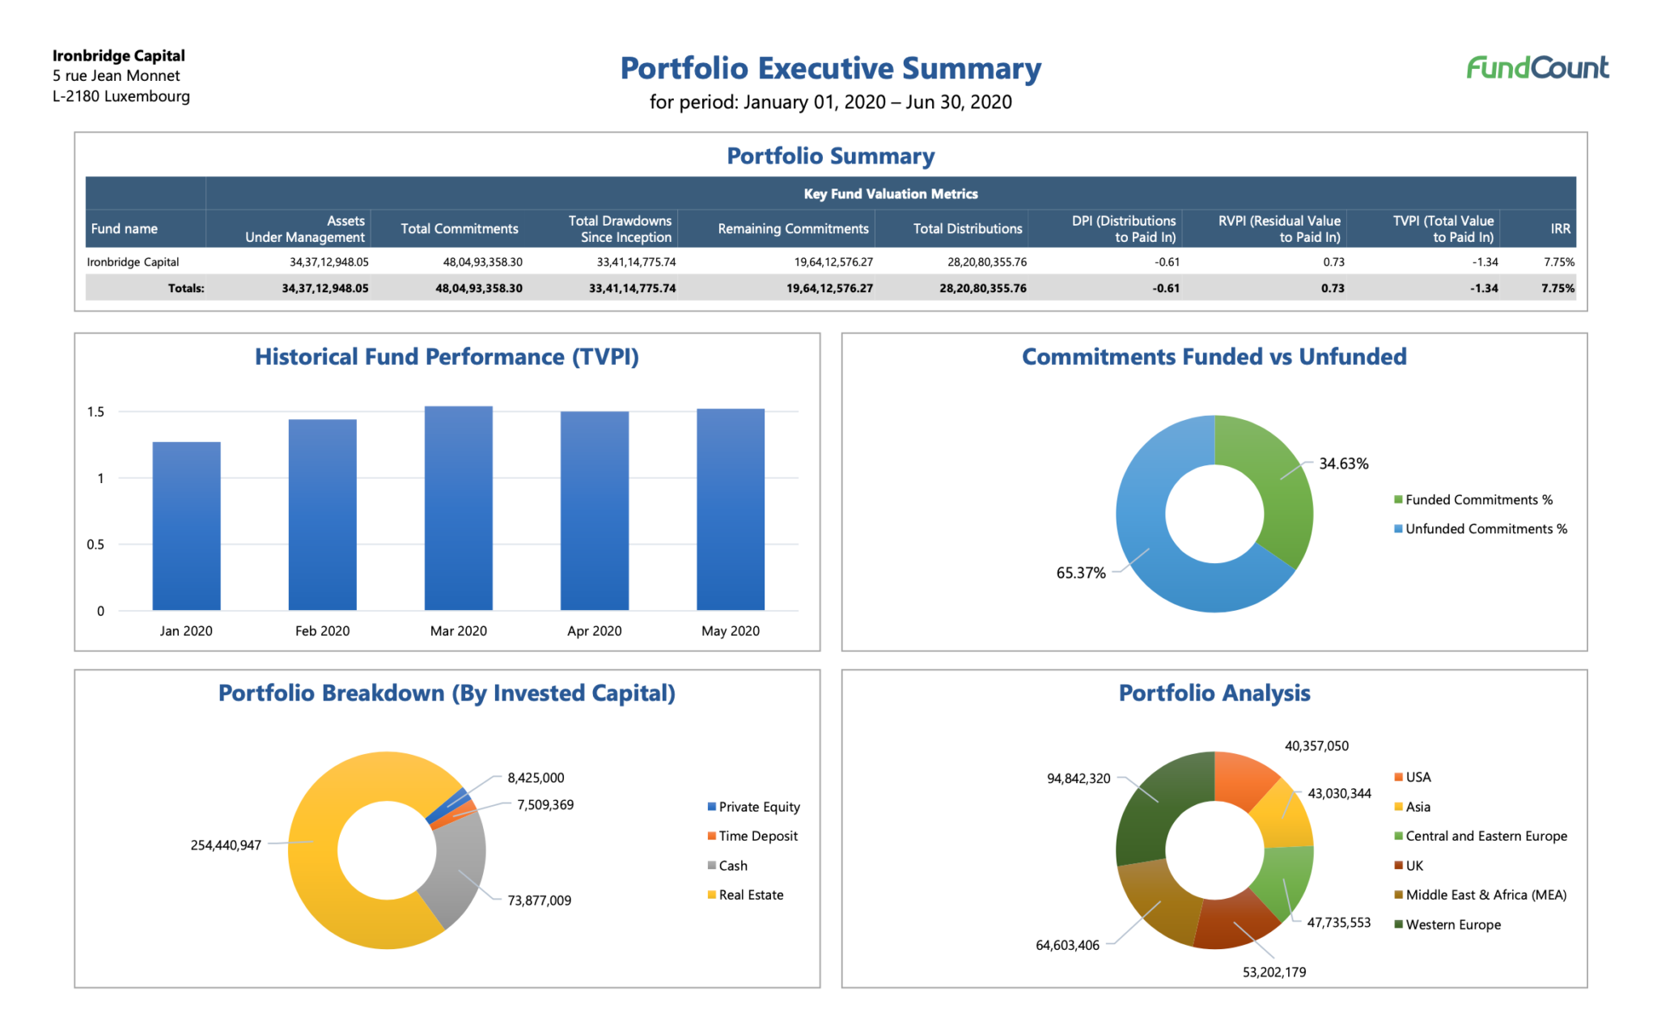Click the gray Cash legend marker
This screenshot has height=1013, width=1657.
coord(711,865)
